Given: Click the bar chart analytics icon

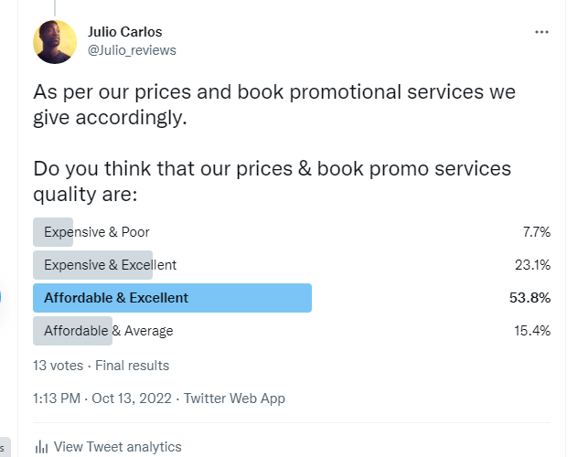Looking at the screenshot, I should [41, 447].
